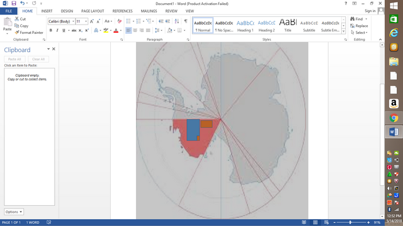The image size is (403, 226).
Task: Toggle Italic formatting
Action: click(x=57, y=30)
